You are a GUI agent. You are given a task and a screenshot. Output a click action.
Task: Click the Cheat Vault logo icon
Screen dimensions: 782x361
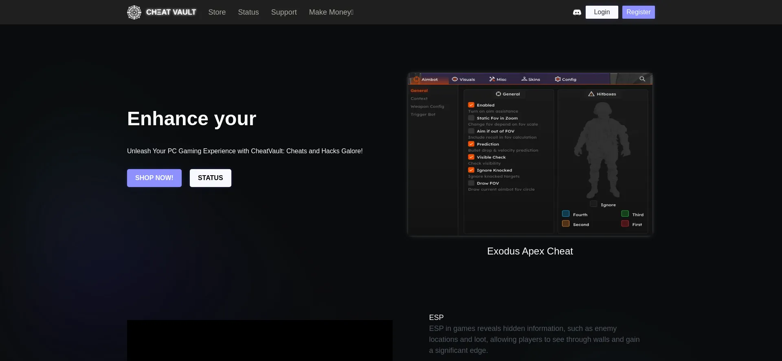coord(134,12)
